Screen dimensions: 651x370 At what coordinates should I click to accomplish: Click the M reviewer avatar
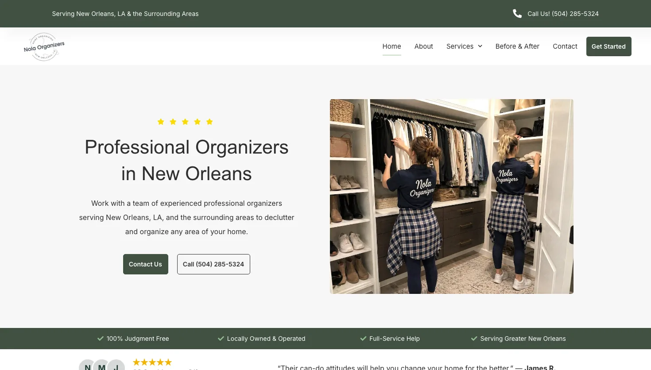click(x=102, y=365)
